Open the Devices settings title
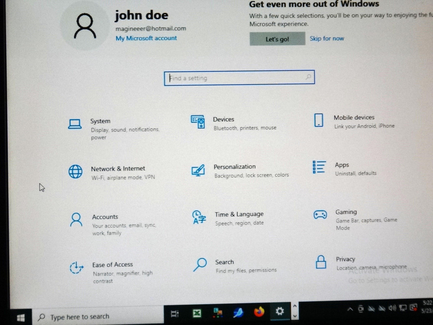 224,119
